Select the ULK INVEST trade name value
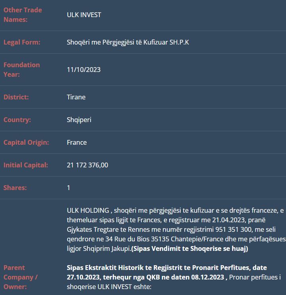This screenshot has width=286, height=295. click(84, 15)
